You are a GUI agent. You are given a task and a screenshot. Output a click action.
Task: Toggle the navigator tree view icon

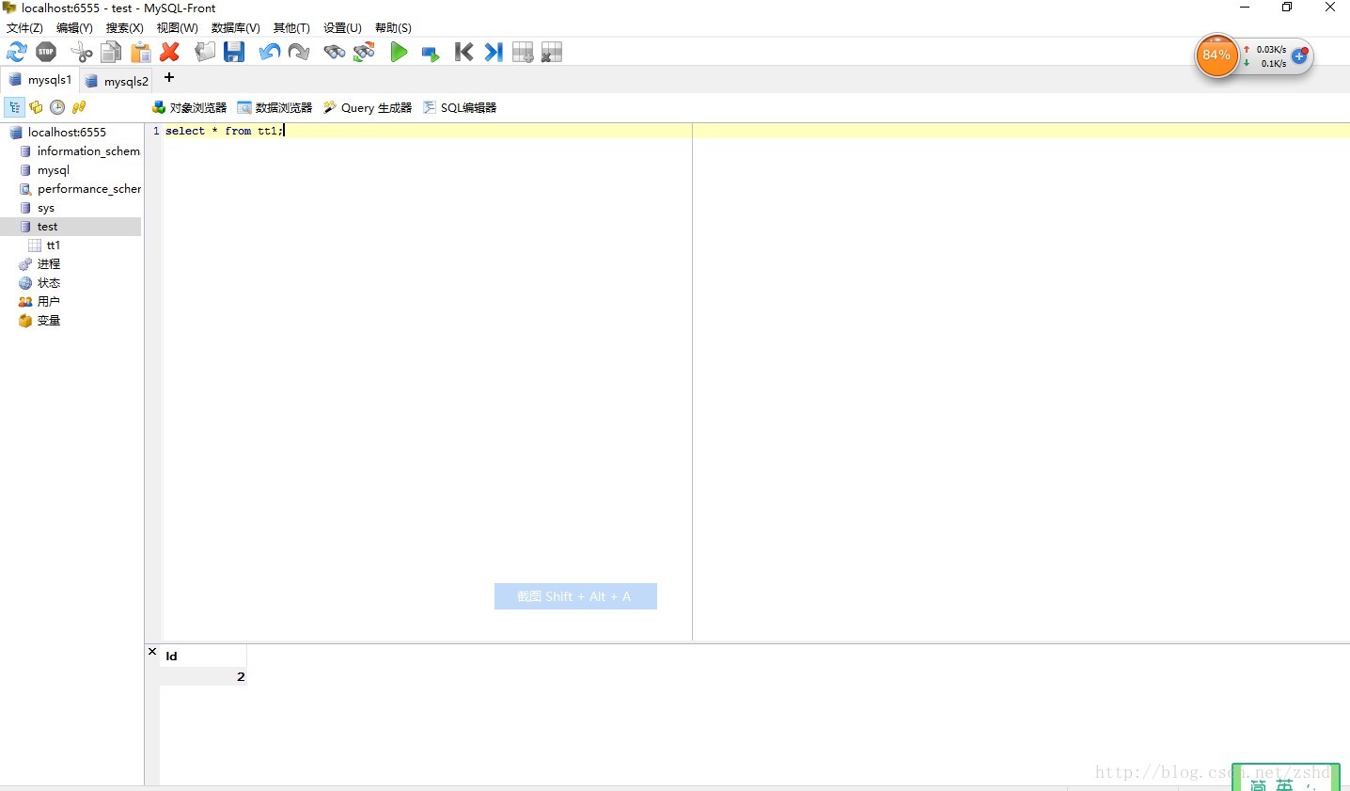coord(14,107)
